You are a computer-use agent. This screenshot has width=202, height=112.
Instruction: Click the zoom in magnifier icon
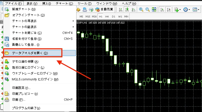(141, 10)
